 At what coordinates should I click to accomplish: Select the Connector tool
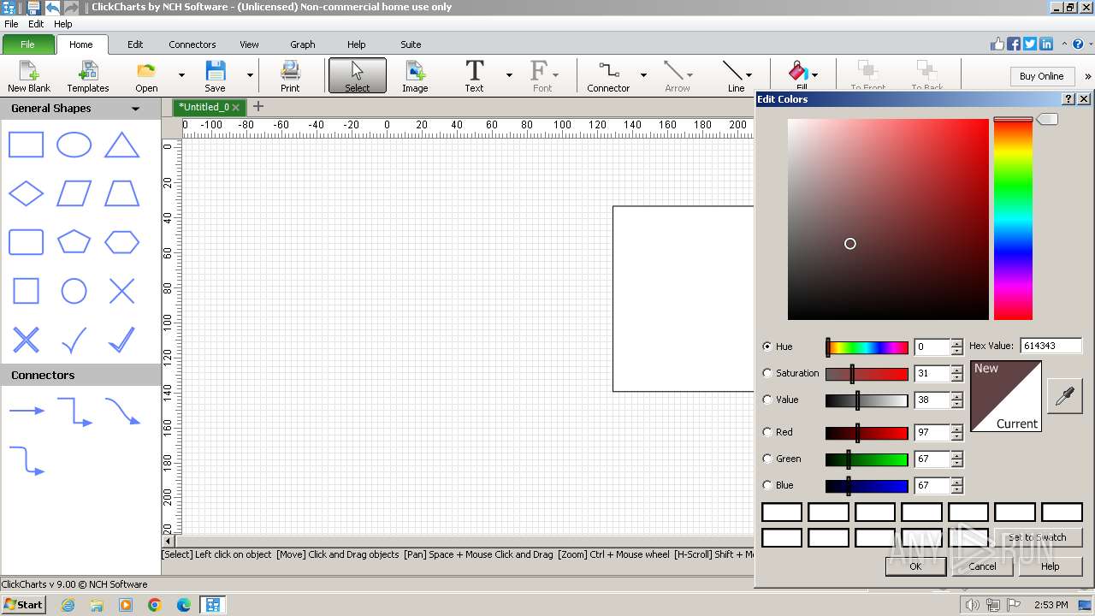tap(608, 76)
